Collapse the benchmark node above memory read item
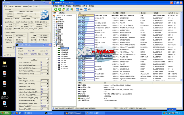This screenshot has width=184, height=115. coord(54,46)
